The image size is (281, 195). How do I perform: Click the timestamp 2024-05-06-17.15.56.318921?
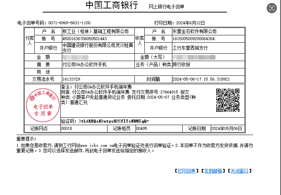(x=201, y=79)
